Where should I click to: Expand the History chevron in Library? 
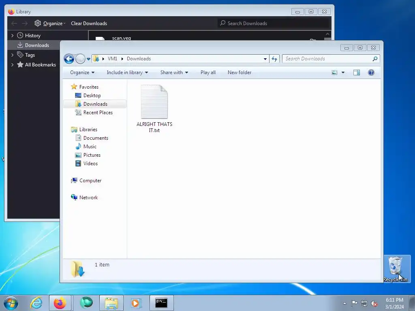click(12, 36)
